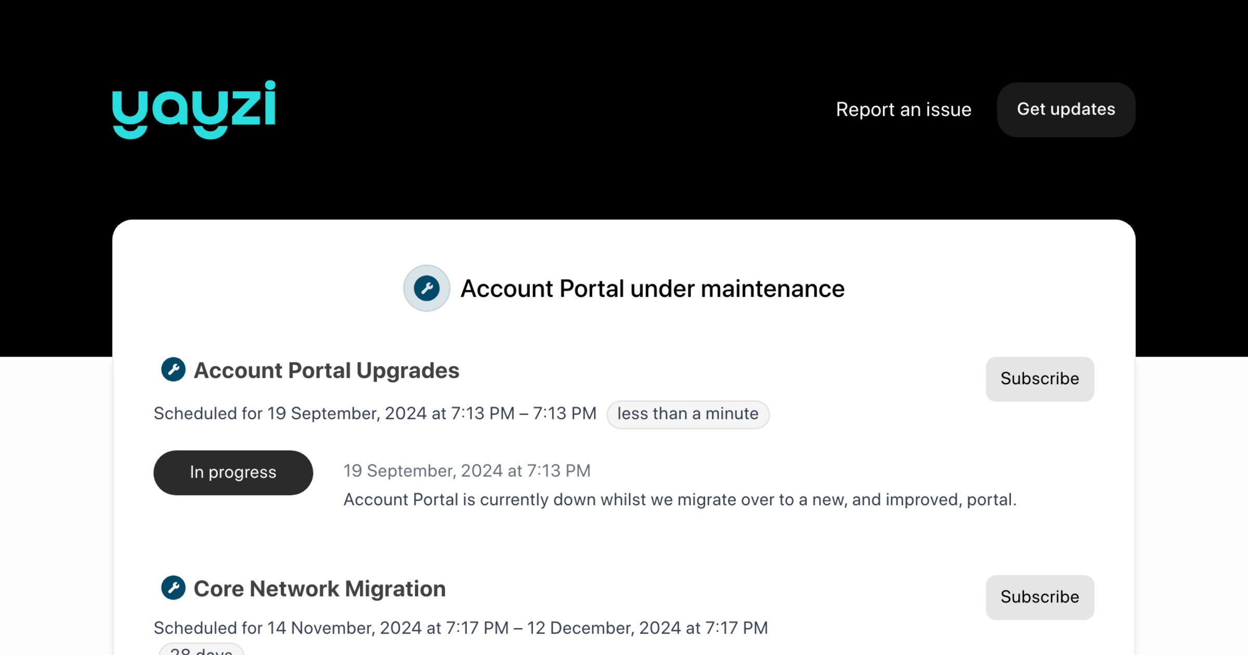
Task: Click the wrench icon beside Core Network Migration
Action: tap(173, 588)
